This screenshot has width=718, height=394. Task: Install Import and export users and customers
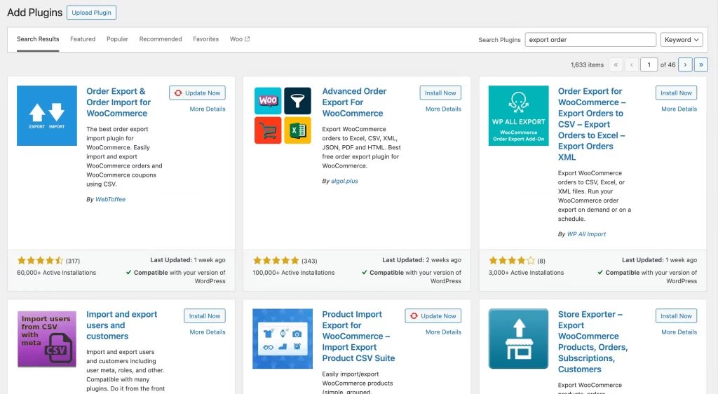tap(205, 315)
